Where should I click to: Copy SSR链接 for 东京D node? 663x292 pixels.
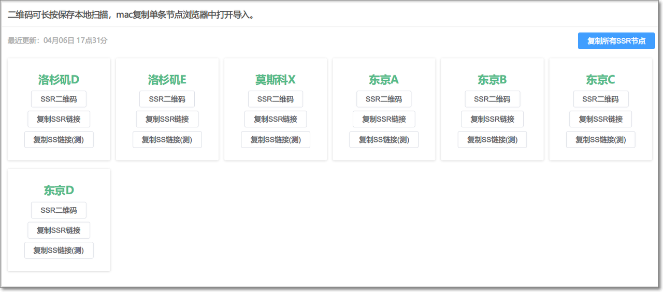(59, 230)
